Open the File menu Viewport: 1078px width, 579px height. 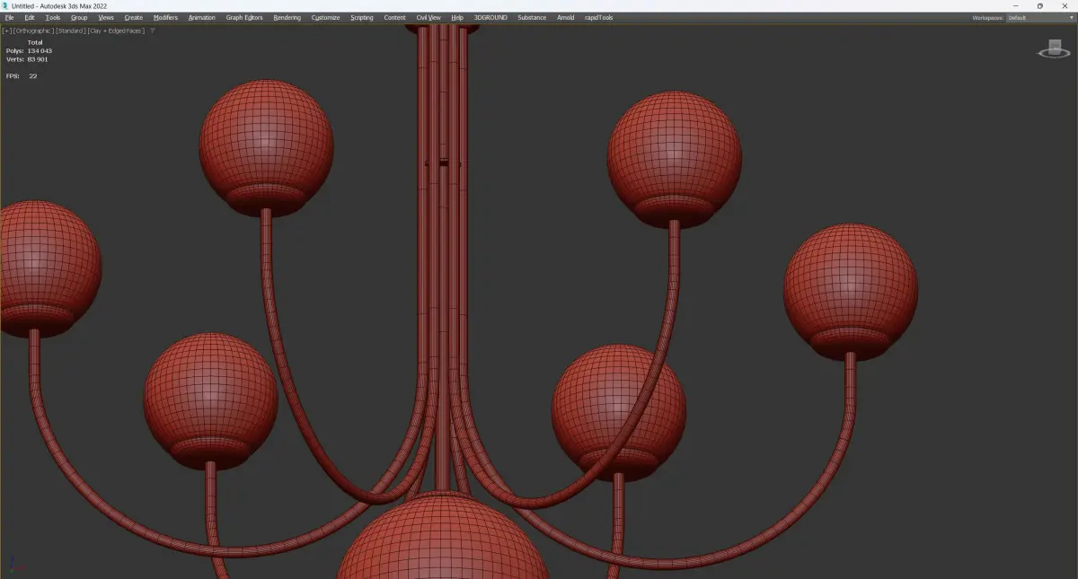tap(9, 17)
